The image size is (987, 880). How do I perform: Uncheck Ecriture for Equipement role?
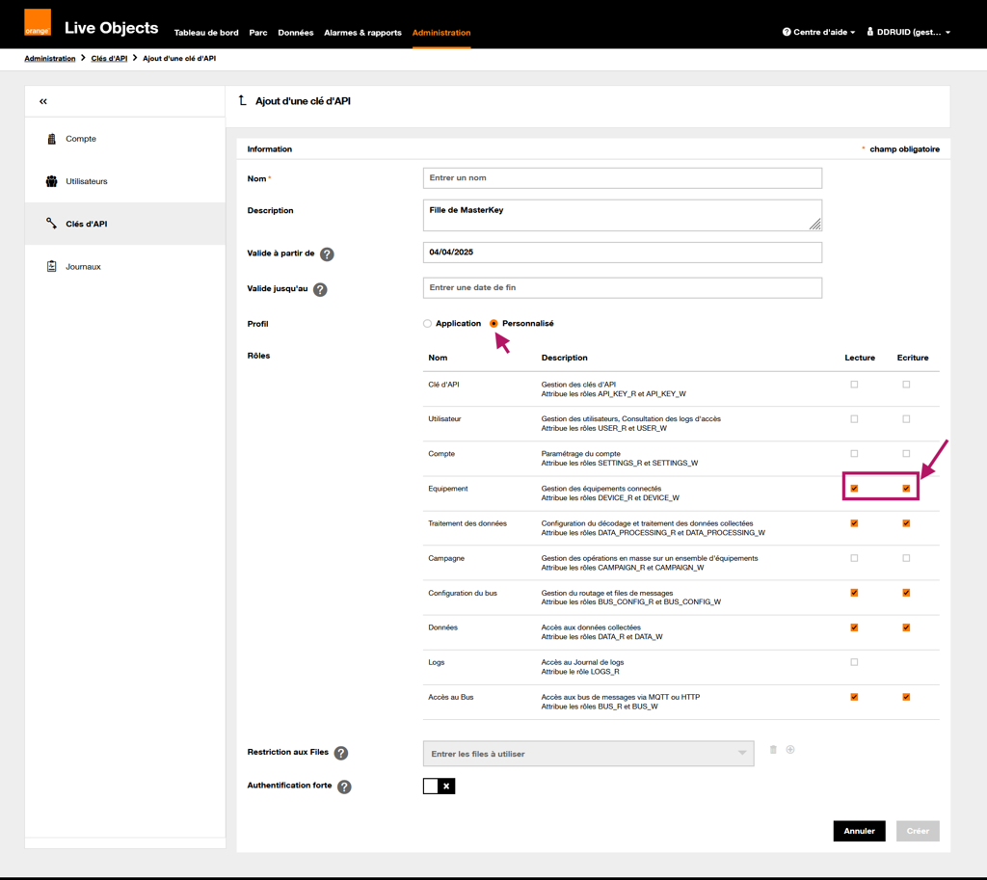pos(906,489)
